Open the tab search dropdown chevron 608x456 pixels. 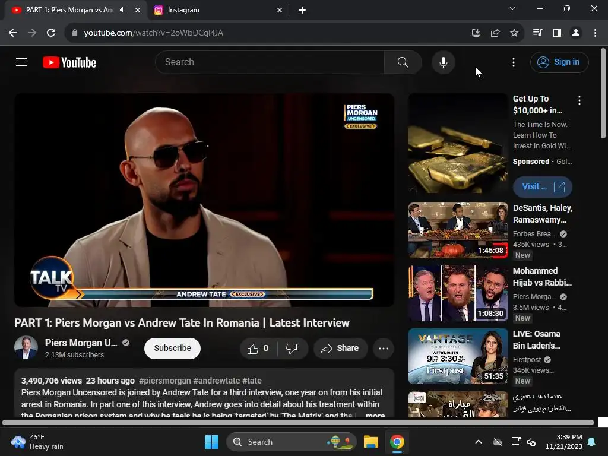[x=512, y=8]
